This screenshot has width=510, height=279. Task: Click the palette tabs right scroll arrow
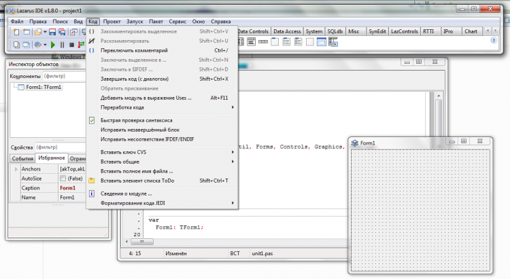pos(495,31)
